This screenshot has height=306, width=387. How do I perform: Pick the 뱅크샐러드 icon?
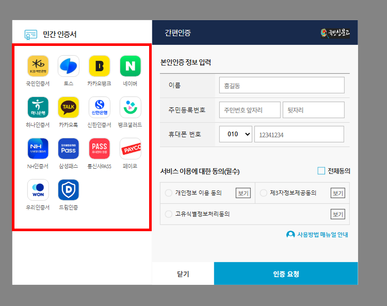pos(131,107)
